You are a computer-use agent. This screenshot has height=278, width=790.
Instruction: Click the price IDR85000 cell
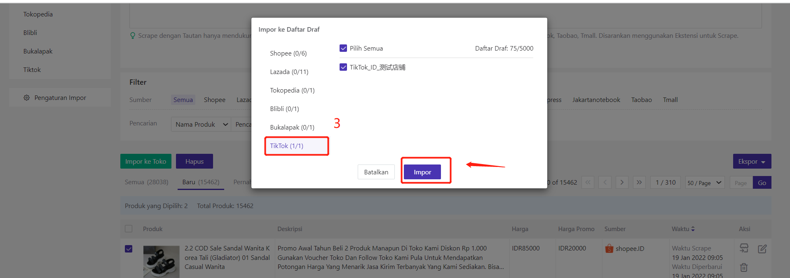[526, 248]
